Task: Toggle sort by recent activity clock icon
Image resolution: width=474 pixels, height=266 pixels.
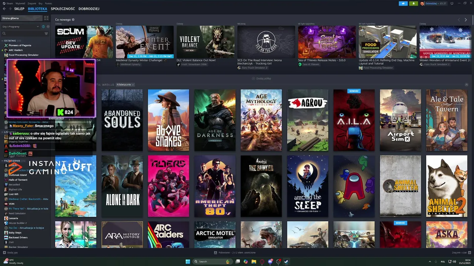Action: (x=43, y=27)
